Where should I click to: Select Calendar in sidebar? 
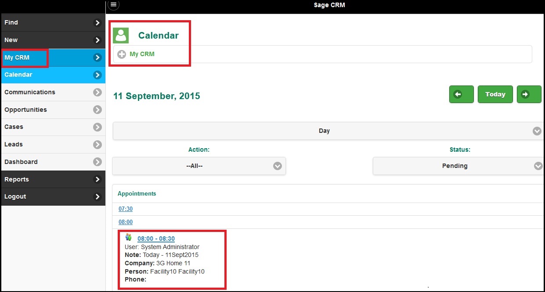point(53,75)
